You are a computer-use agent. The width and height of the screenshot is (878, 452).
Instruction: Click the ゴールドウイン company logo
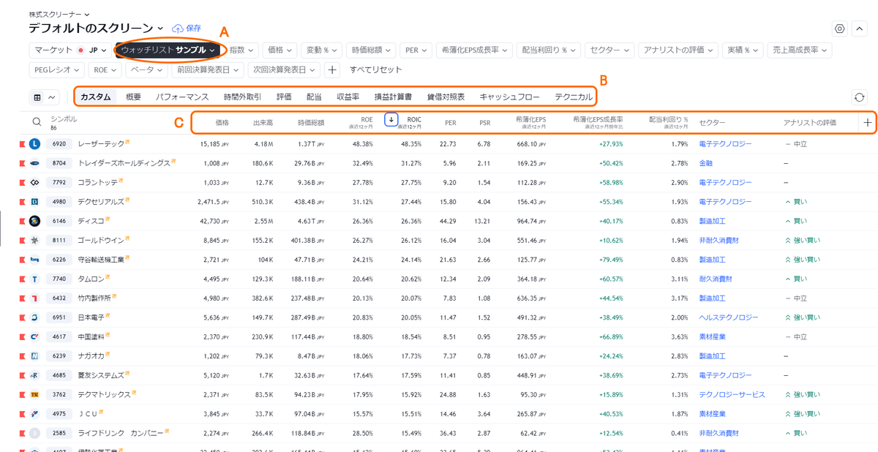[x=34, y=240]
